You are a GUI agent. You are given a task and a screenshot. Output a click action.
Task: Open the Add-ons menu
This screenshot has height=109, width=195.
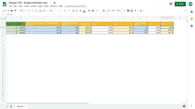[x=54, y=6]
